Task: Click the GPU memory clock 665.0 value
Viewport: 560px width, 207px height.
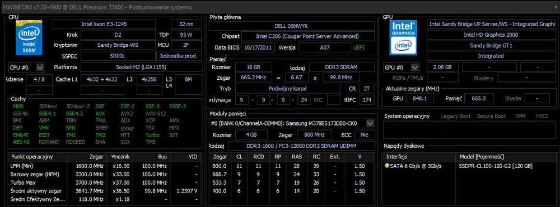Action: 479,99
